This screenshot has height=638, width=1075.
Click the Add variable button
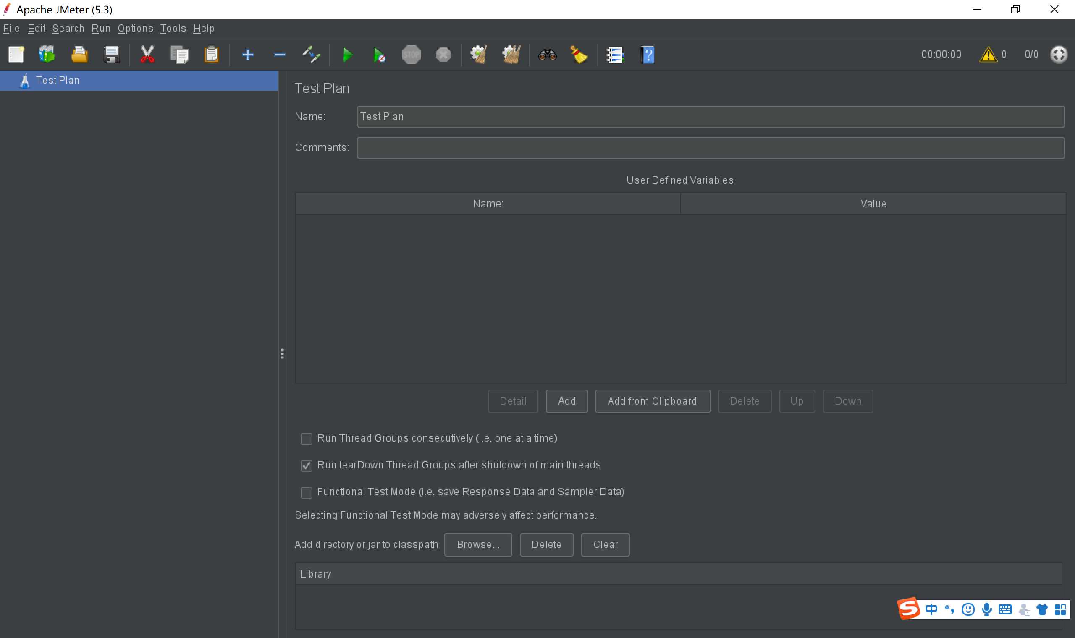coord(567,401)
